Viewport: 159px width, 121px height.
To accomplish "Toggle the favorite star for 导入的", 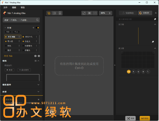I will (6, 41).
